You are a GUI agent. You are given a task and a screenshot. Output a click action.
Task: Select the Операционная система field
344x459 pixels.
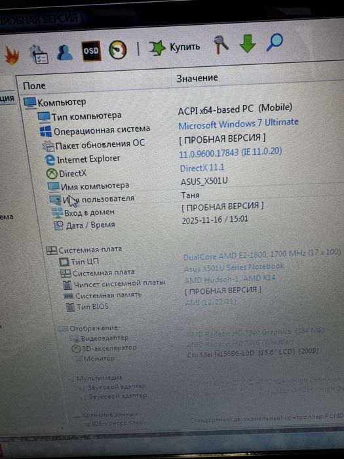click(x=102, y=130)
